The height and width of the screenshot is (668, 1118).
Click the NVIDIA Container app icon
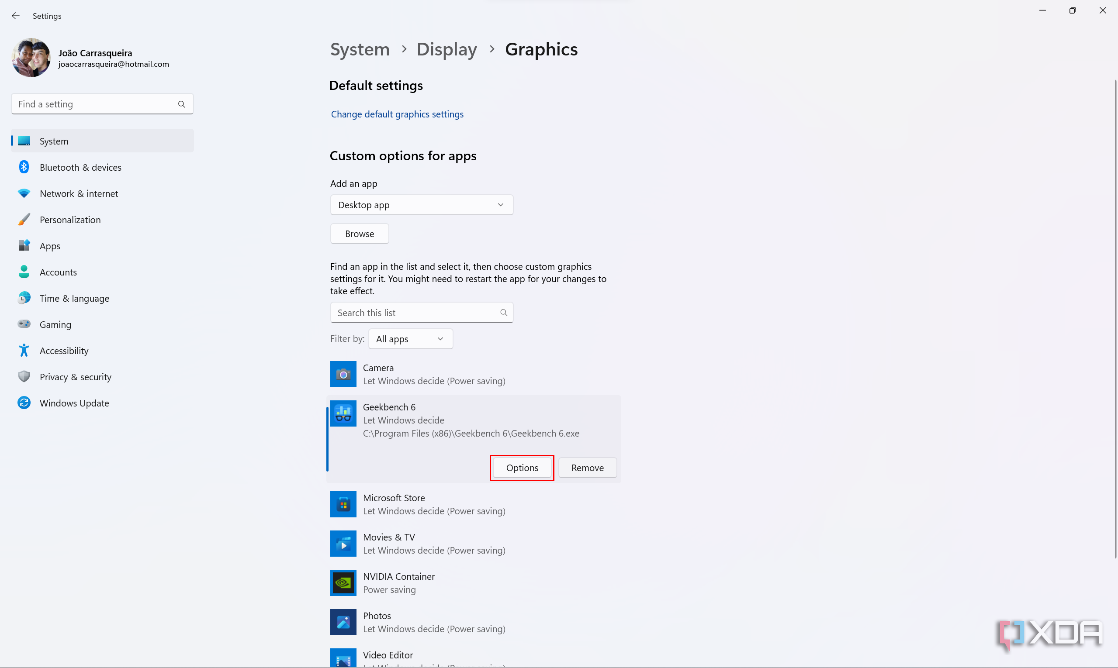[x=343, y=582]
